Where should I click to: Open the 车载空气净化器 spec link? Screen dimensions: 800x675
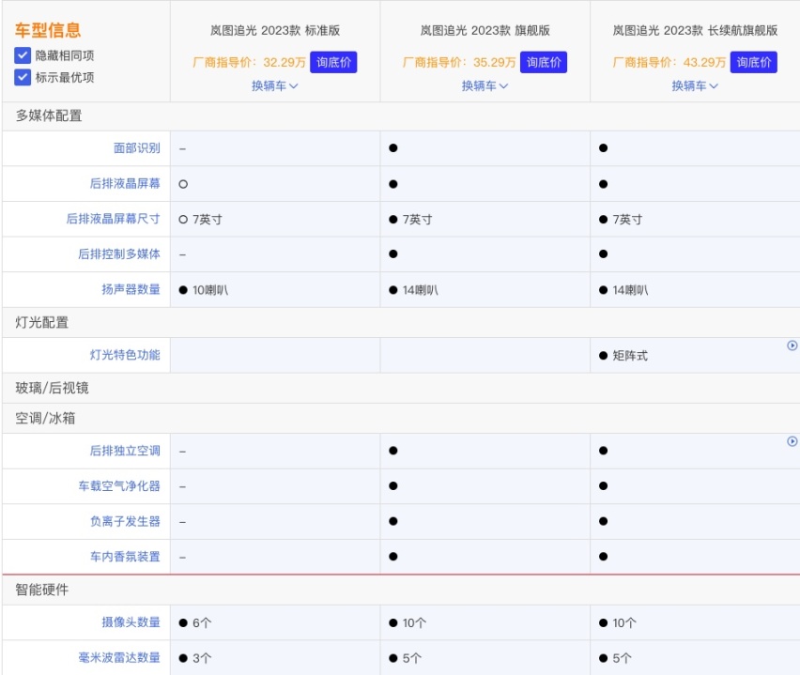(x=119, y=485)
